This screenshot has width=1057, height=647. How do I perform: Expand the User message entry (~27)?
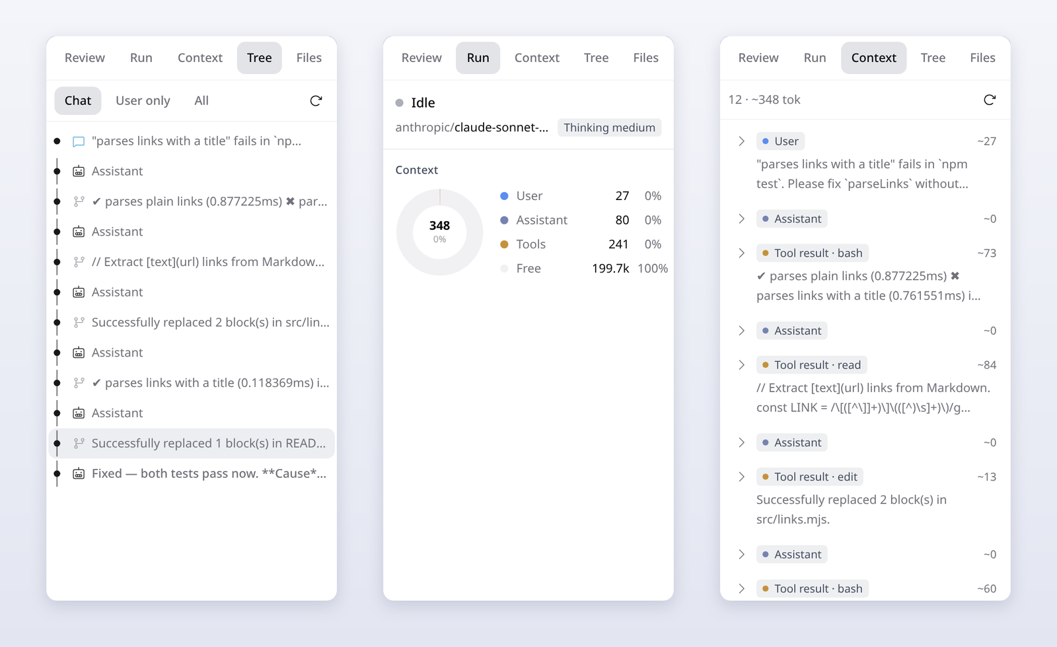(x=741, y=141)
